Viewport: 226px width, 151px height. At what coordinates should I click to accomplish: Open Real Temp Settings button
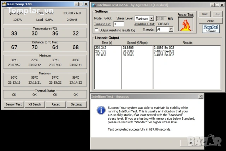click(x=77, y=104)
